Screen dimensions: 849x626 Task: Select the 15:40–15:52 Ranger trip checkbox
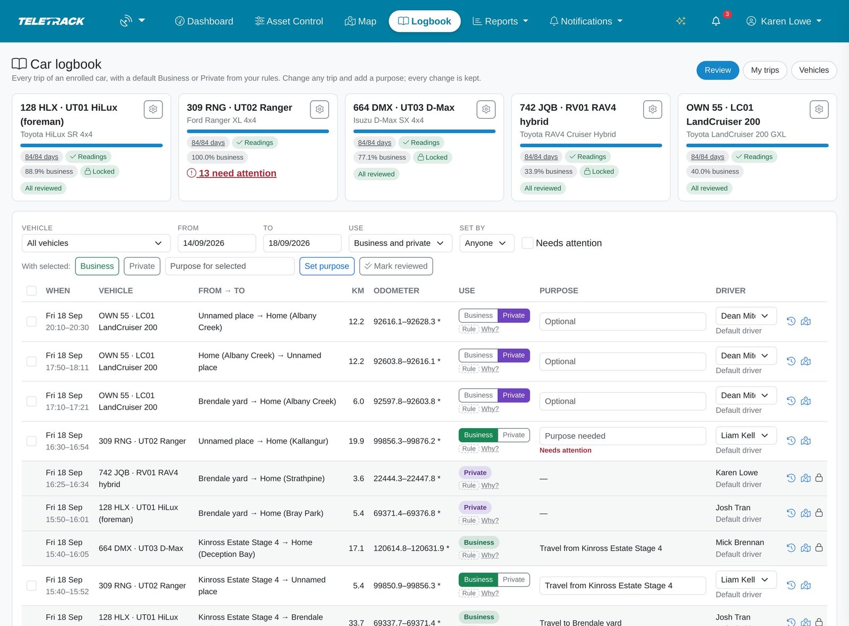click(31, 586)
